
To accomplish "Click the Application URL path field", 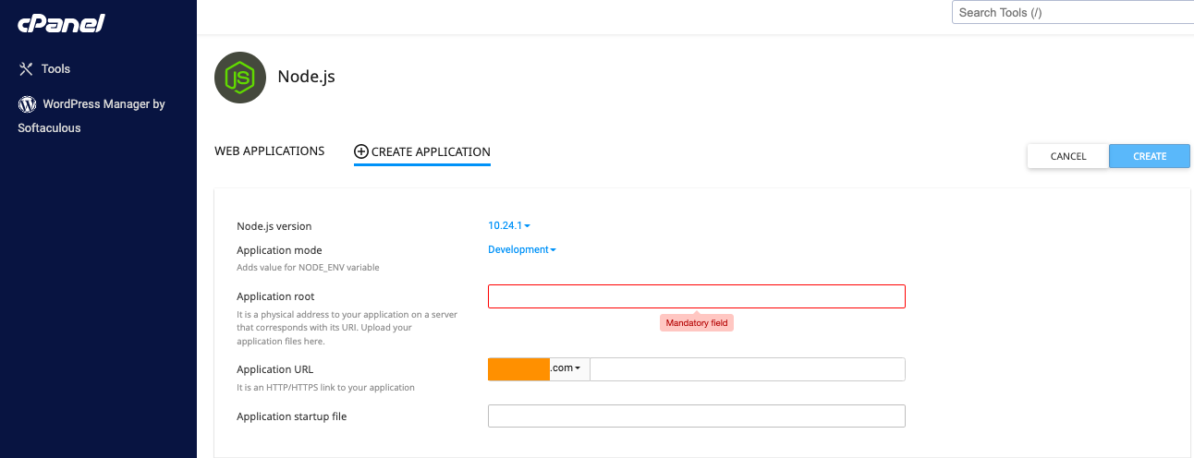I will point(747,369).
